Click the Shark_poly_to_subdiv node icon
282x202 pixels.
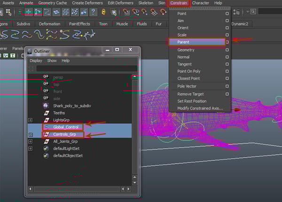[x=46, y=105]
